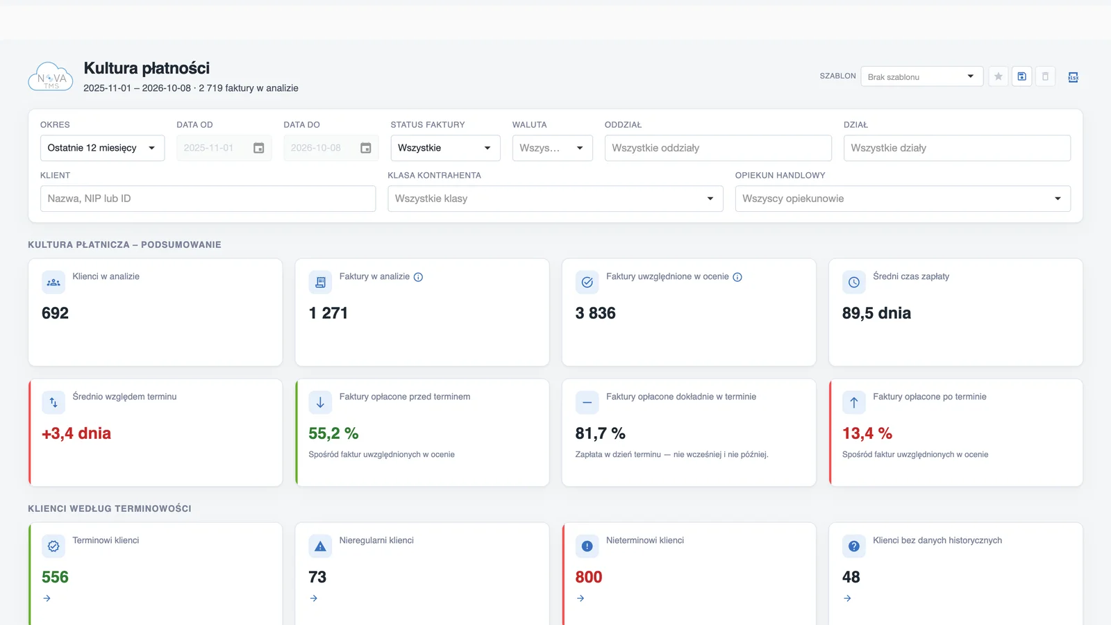This screenshot has width=1111, height=625.
Task: Click the star favorite template icon
Action: pyautogui.click(x=999, y=76)
